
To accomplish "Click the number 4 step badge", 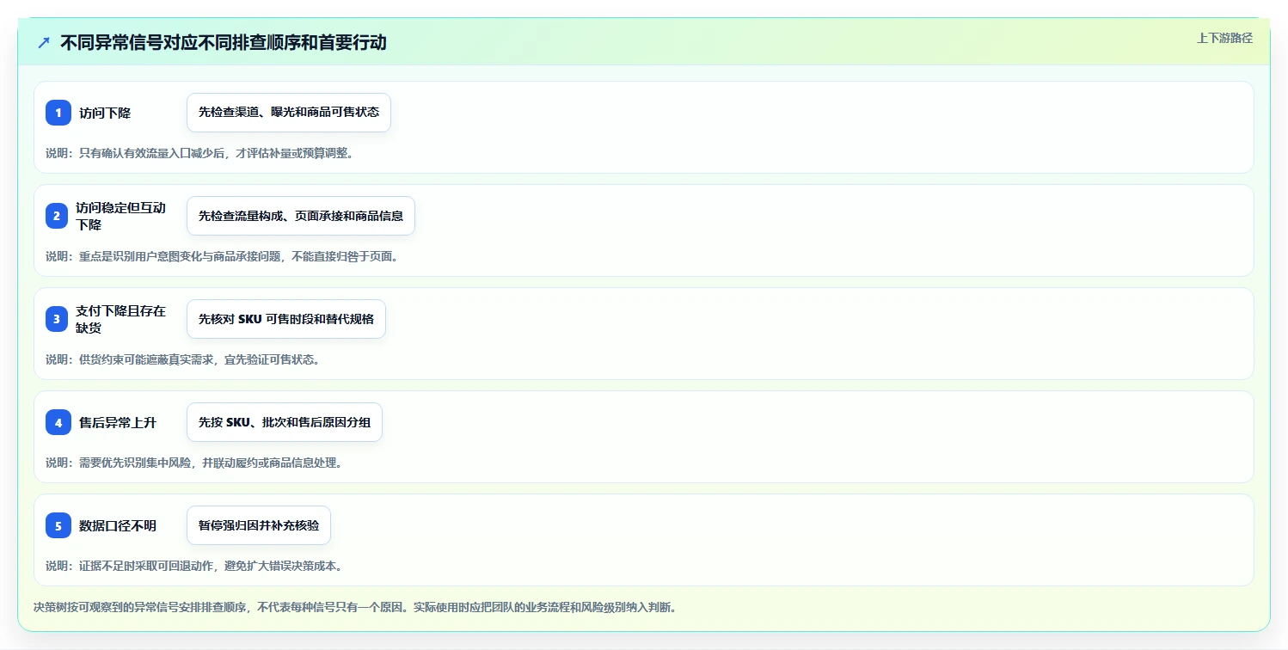I will pos(58,422).
